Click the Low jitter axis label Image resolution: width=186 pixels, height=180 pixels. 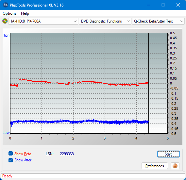point(6,133)
